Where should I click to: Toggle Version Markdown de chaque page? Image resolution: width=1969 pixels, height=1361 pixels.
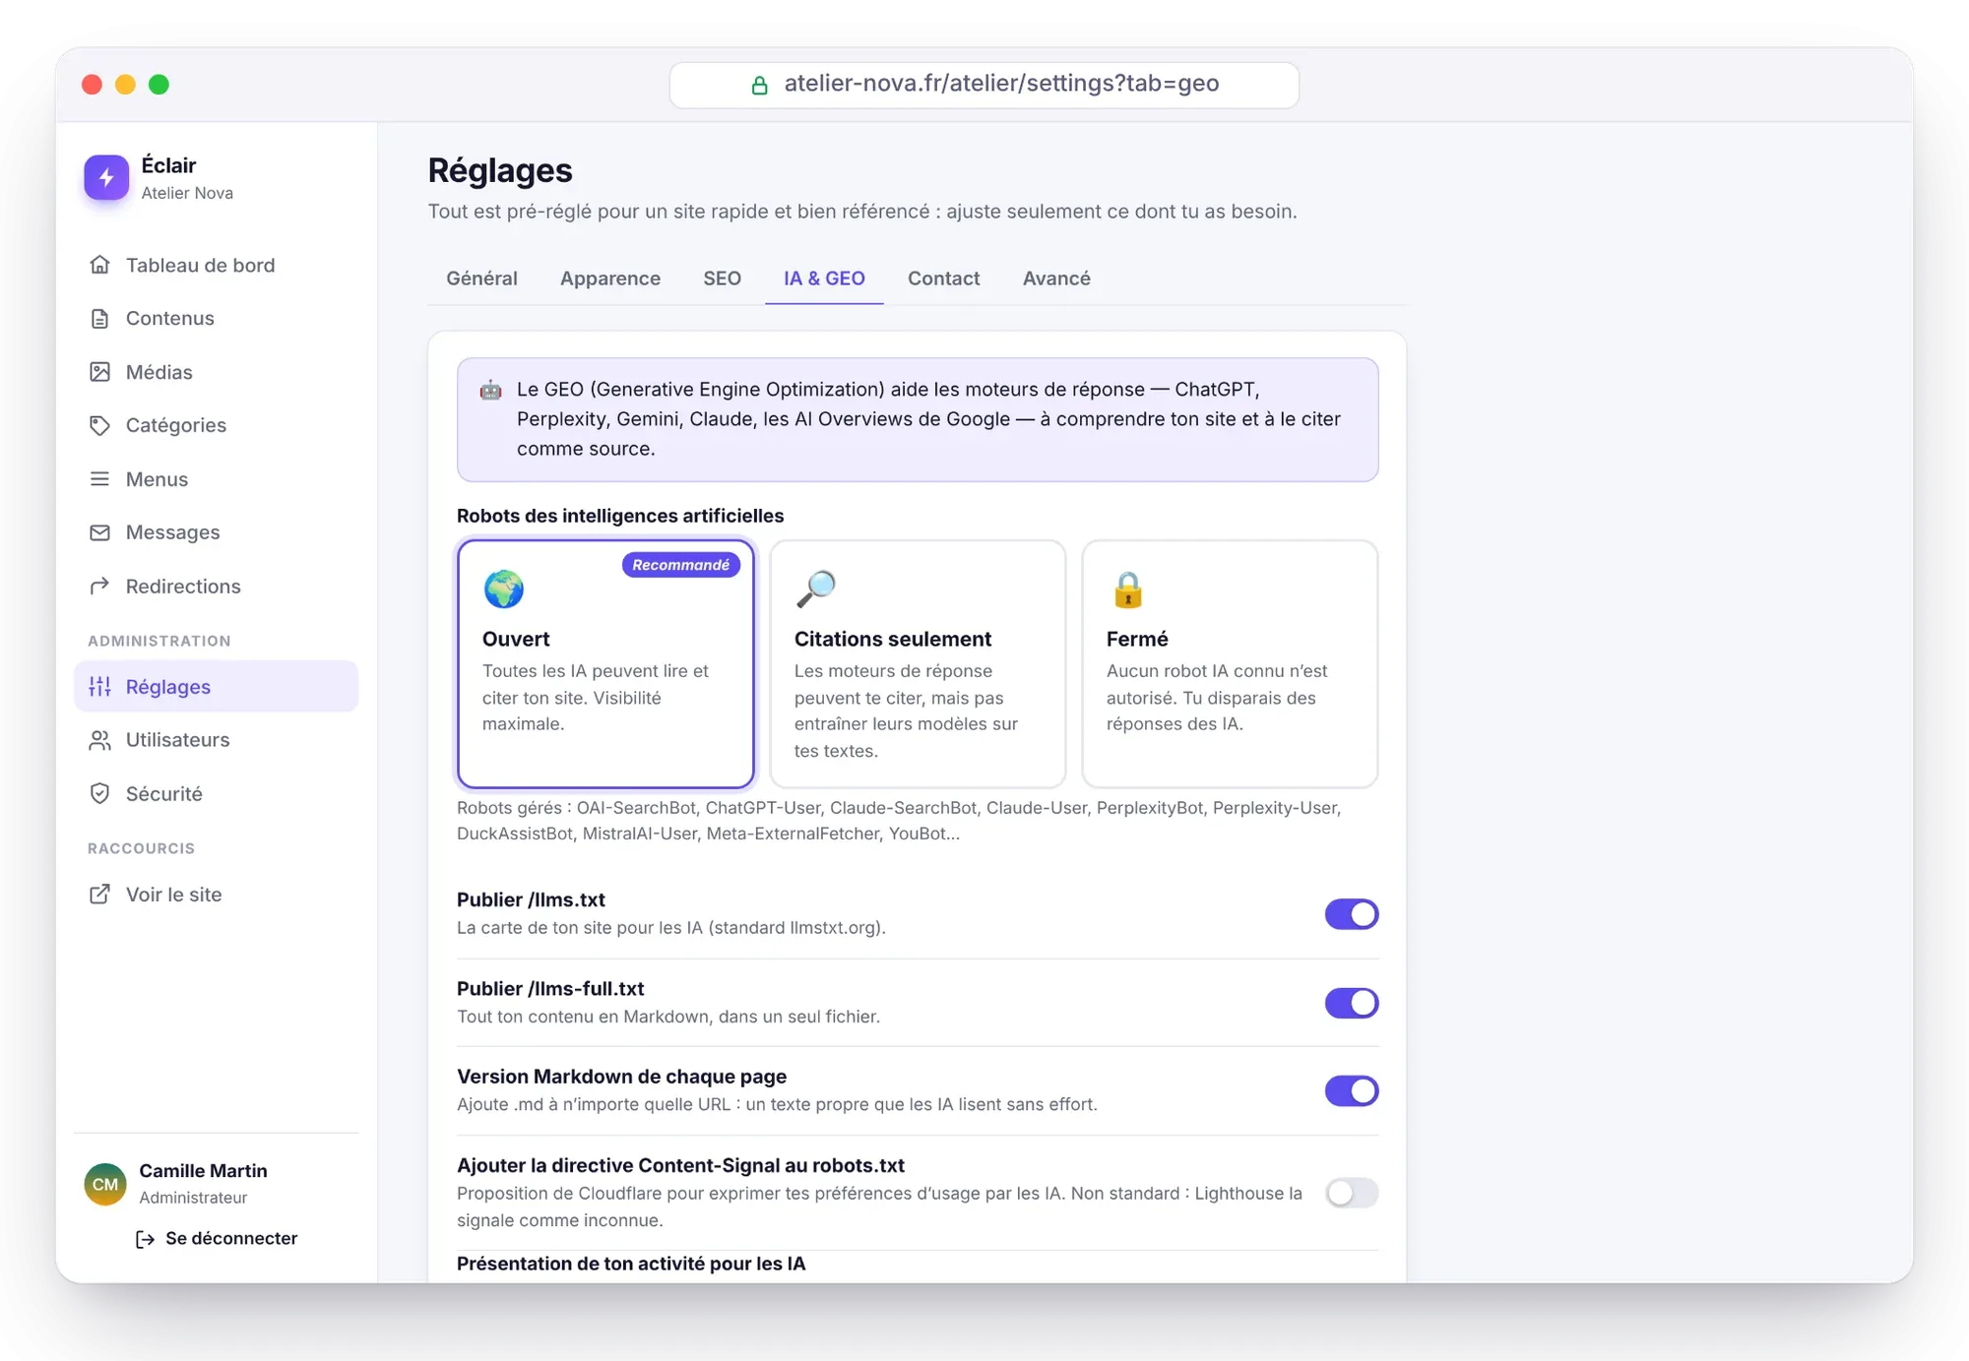[1351, 1090]
